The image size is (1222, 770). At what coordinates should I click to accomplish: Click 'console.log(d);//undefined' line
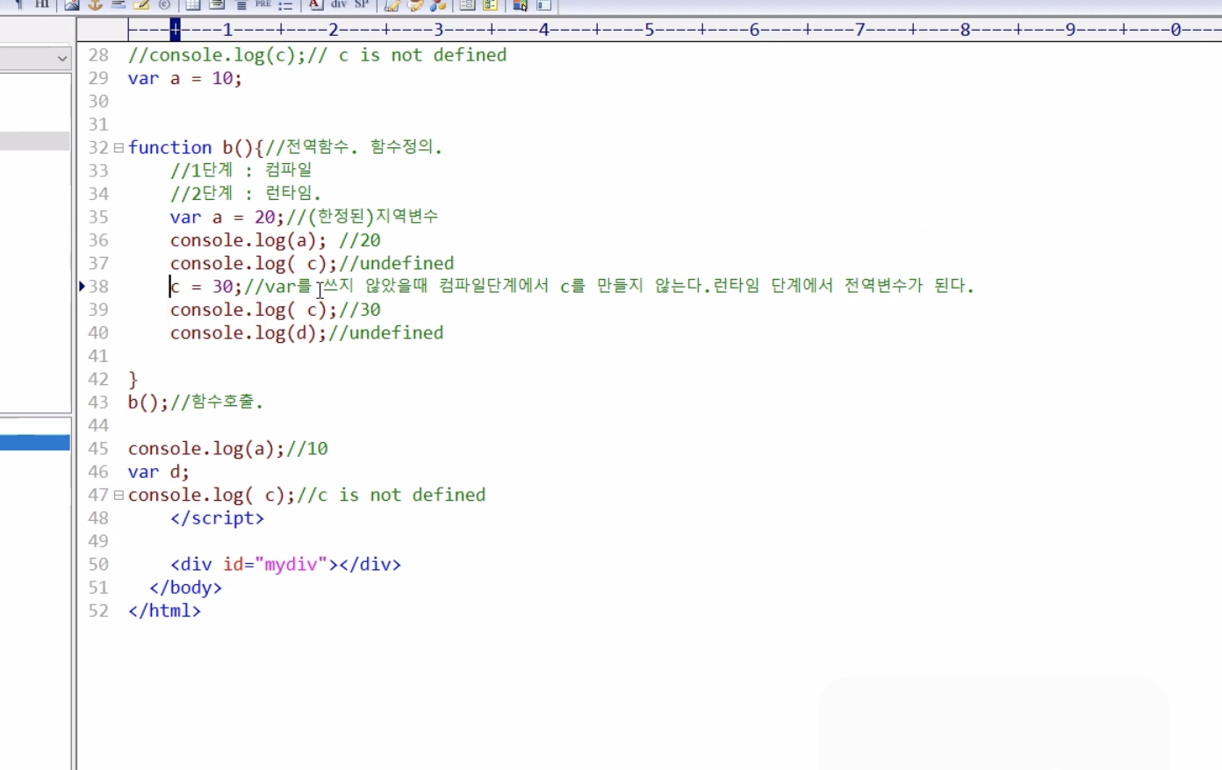click(x=306, y=333)
